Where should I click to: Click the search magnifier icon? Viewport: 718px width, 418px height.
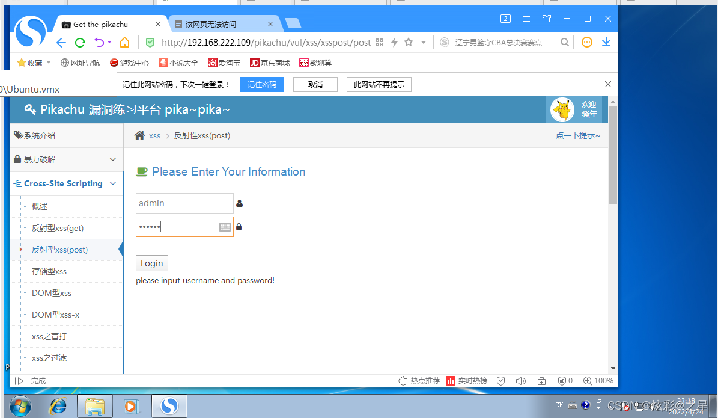(565, 42)
